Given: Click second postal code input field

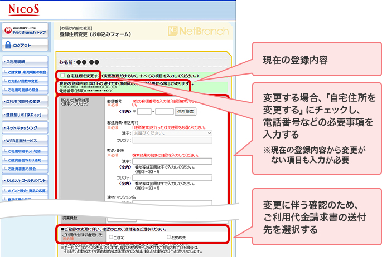Looking at the screenshot, I should click(165, 111).
